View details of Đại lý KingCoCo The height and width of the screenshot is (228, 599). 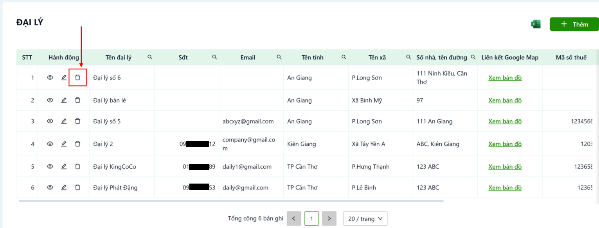click(x=50, y=166)
